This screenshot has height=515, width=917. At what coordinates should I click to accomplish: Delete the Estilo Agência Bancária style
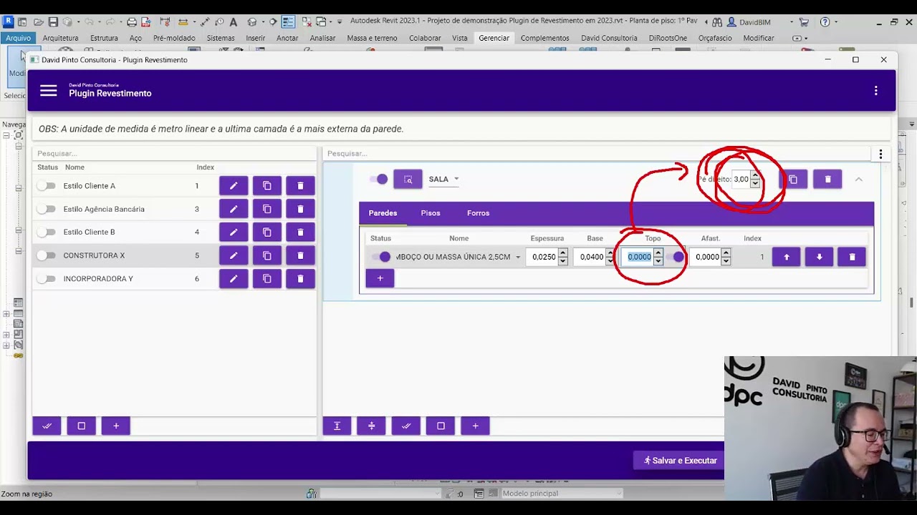pos(300,209)
